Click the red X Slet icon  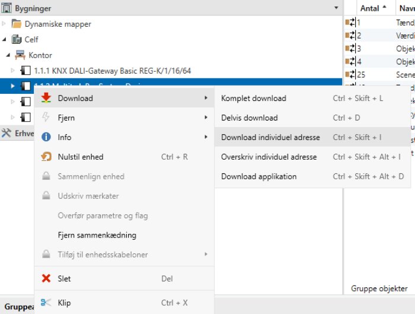coord(46,278)
